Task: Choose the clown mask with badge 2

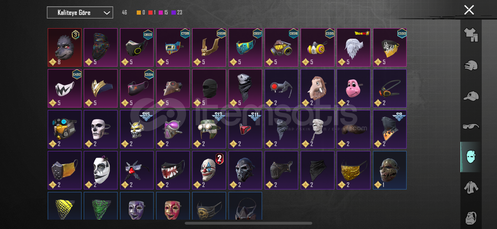Action: pos(209,170)
